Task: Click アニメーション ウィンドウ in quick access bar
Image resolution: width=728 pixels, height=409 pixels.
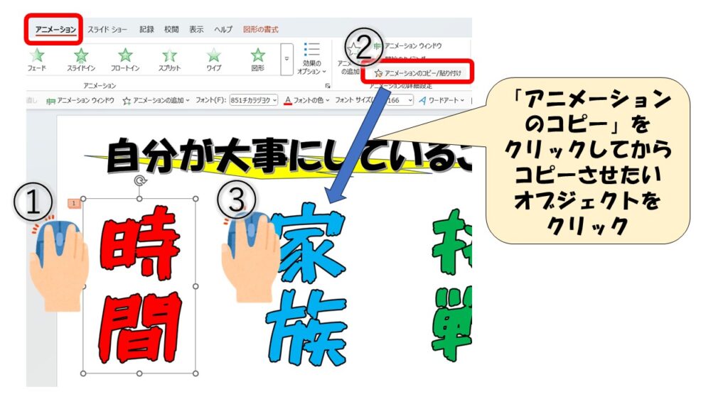Action: point(80,101)
